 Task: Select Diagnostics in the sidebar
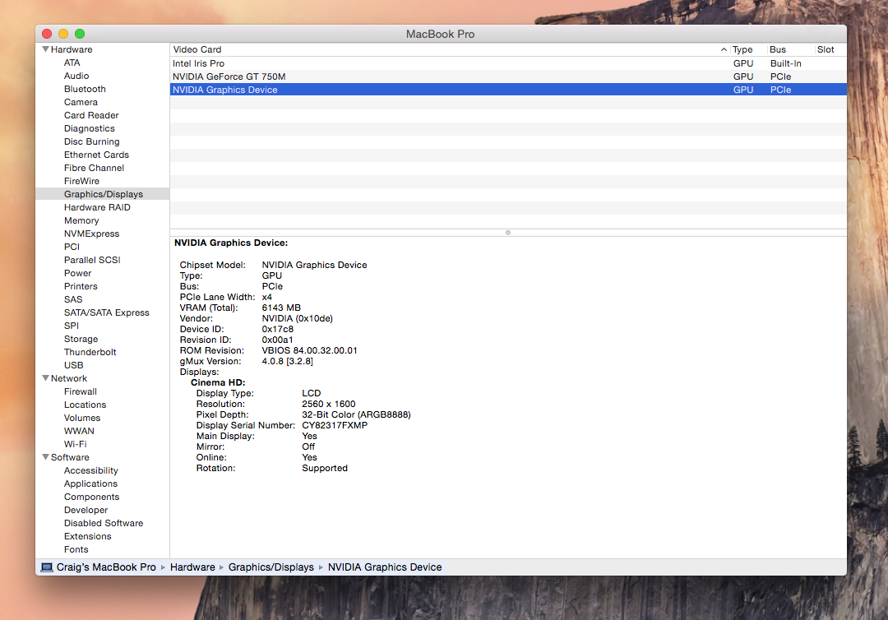click(x=90, y=128)
